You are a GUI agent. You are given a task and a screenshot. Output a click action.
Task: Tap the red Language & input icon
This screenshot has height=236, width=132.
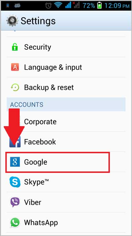pos(15,67)
